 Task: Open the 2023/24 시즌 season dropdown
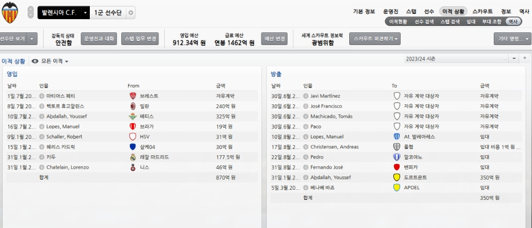[455, 58]
